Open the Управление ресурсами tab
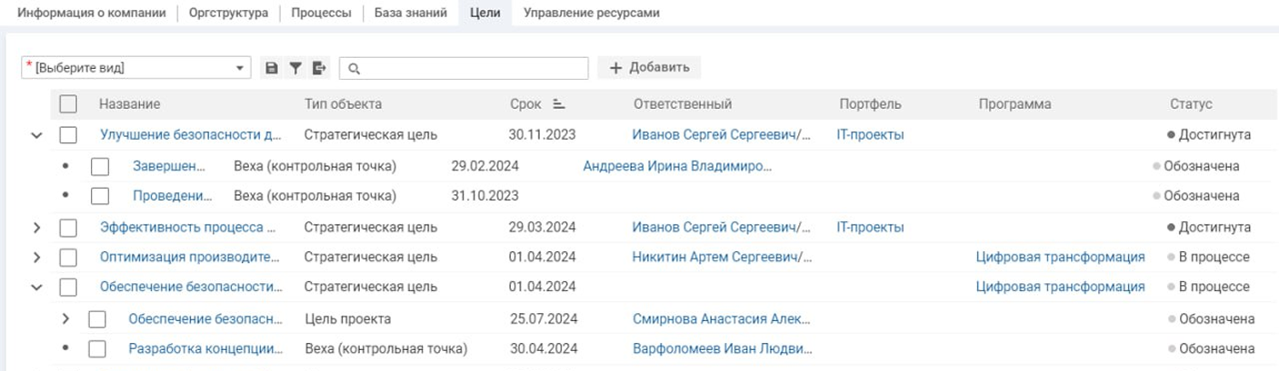The width and height of the screenshot is (1279, 371). 579,14
